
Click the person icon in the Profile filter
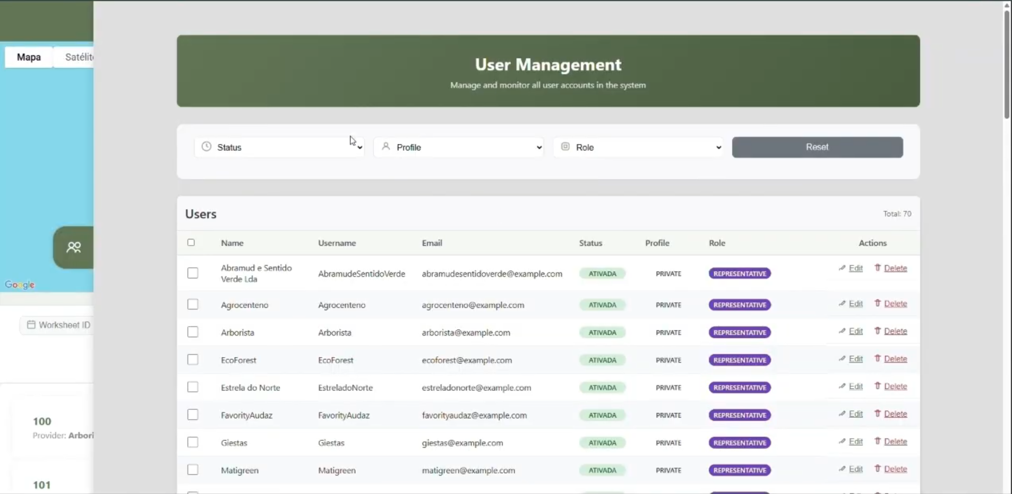click(387, 147)
